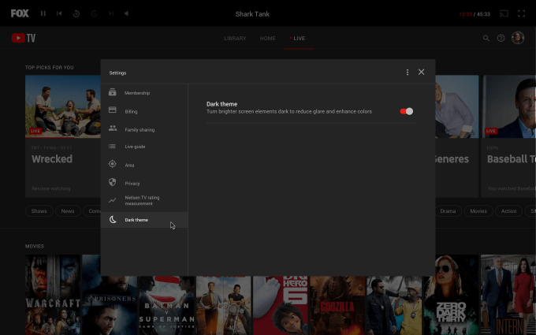This screenshot has width=536, height=335.
Task: Open the YouTube TV search icon
Action: (486, 38)
